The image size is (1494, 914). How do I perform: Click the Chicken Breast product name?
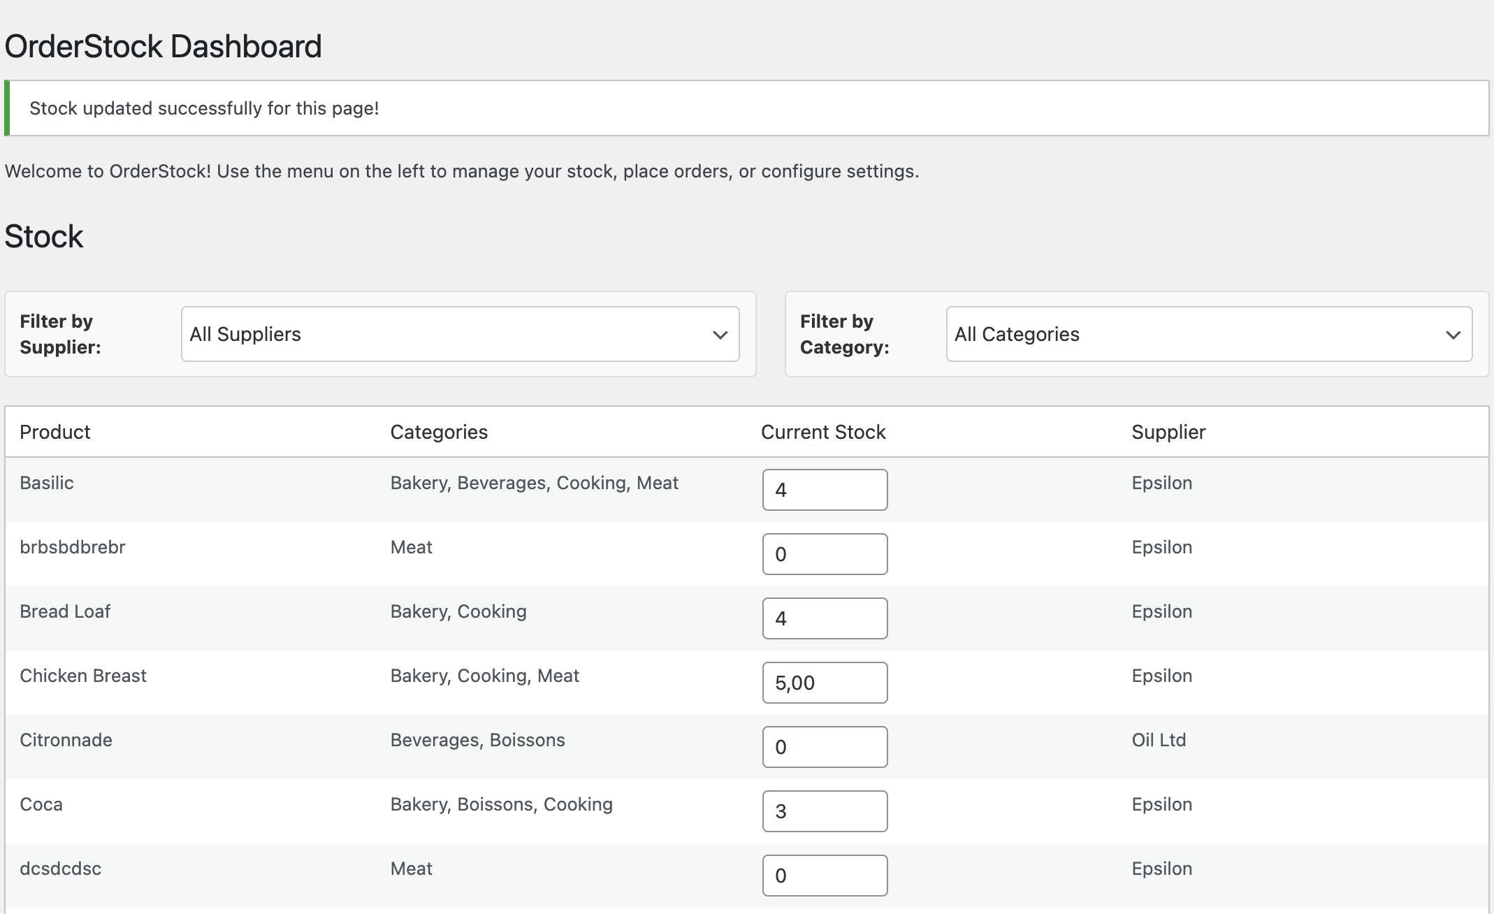(83, 676)
